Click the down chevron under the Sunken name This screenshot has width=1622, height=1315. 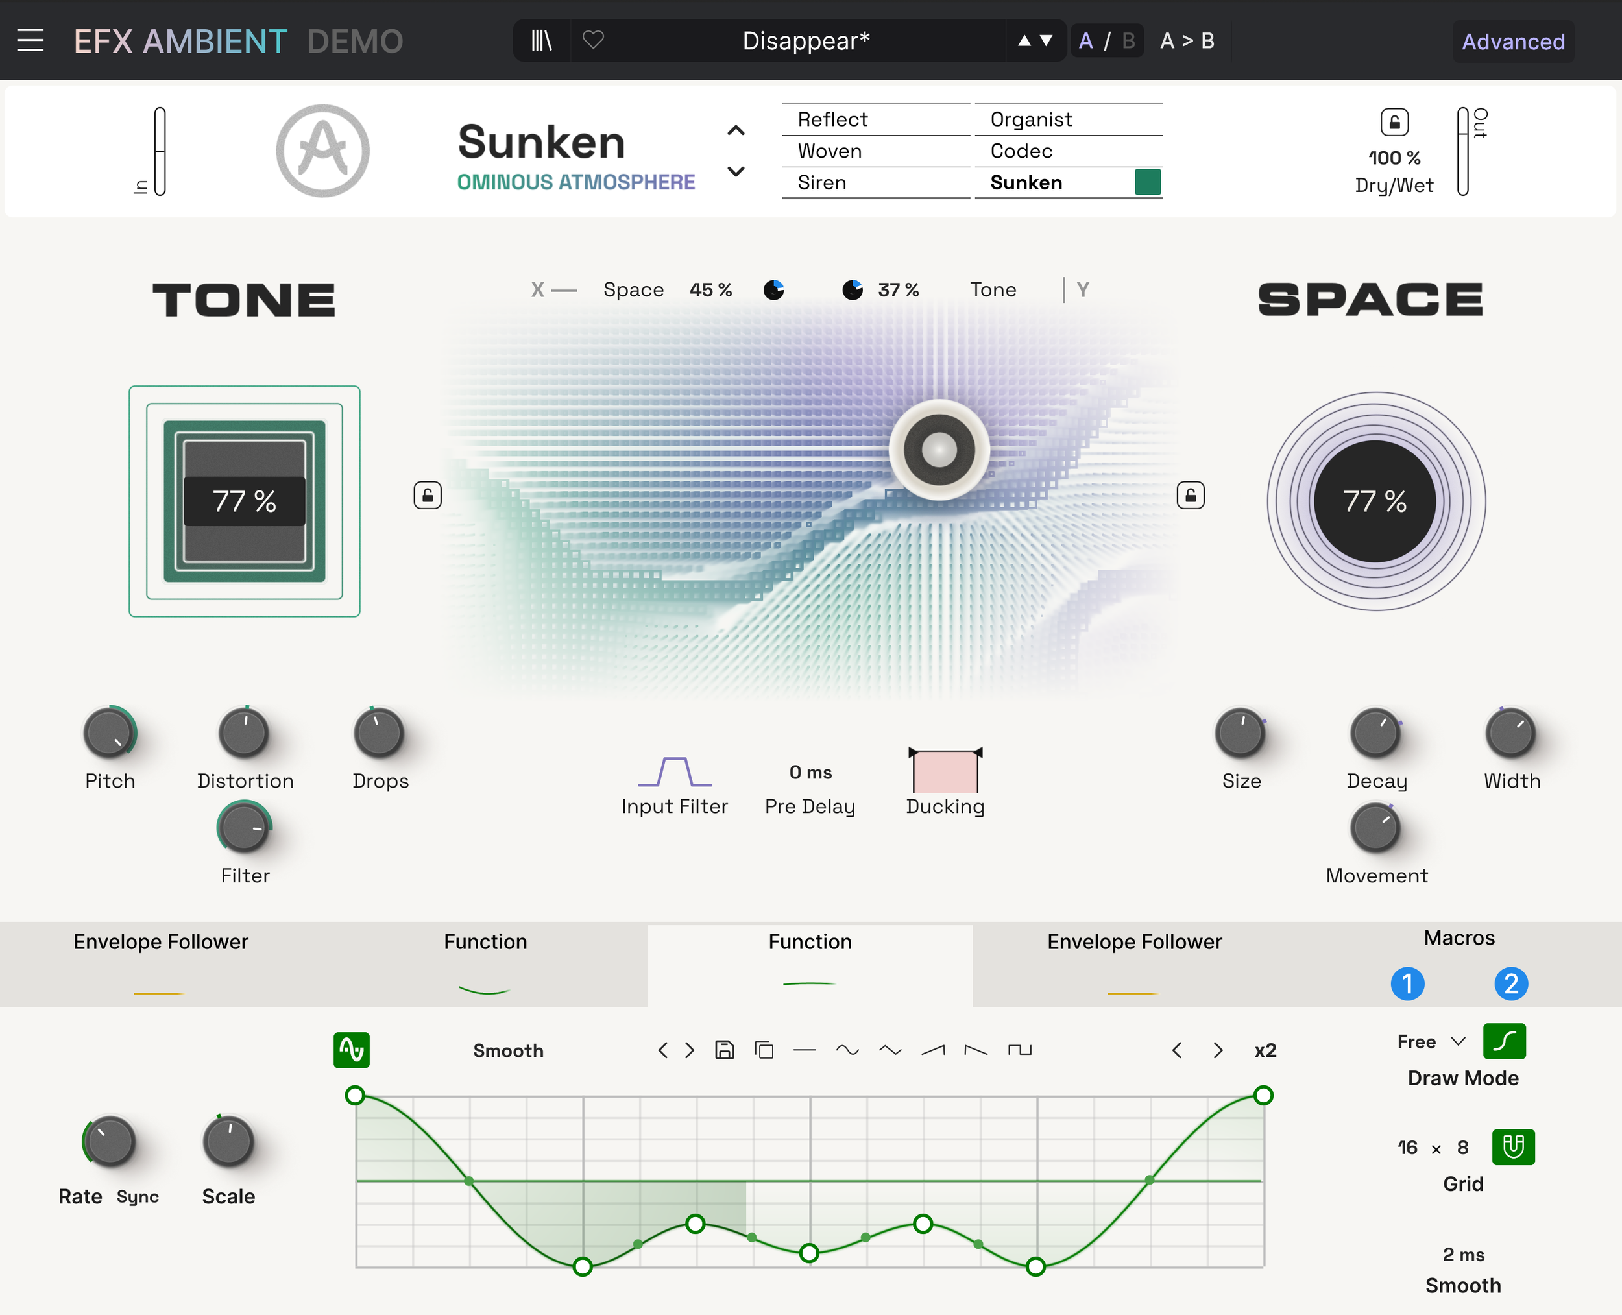point(734,173)
